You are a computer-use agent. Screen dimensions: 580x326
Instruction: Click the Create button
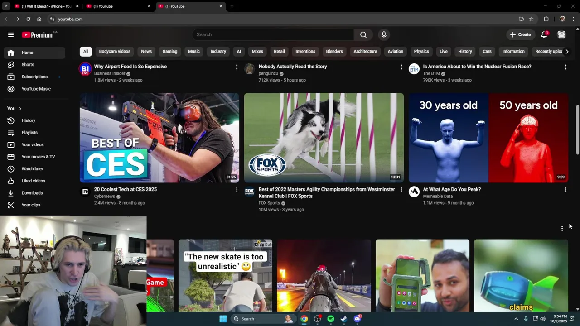click(520, 34)
